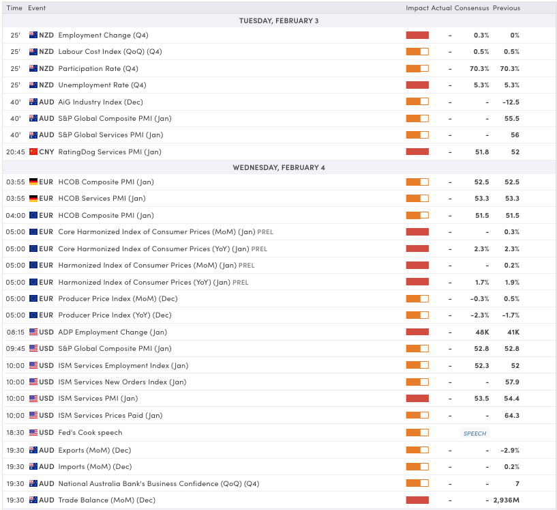The image size is (557, 510).
Task: Click the impact bar for Core Harmonized Index (MoM)
Action: pyautogui.click(x=417, y=232)
